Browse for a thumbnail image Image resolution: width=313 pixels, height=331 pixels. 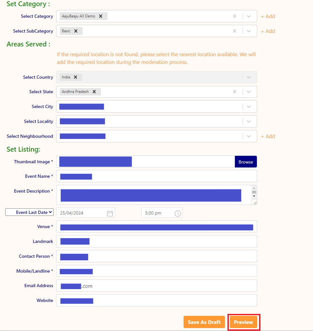coord(246,162)
